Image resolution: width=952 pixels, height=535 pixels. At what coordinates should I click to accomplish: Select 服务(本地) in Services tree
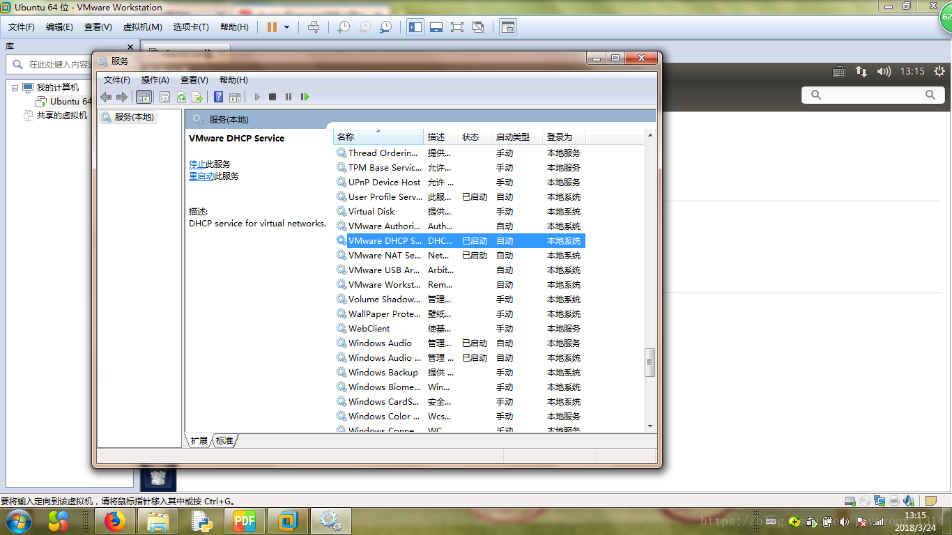[x=128, y=117]
